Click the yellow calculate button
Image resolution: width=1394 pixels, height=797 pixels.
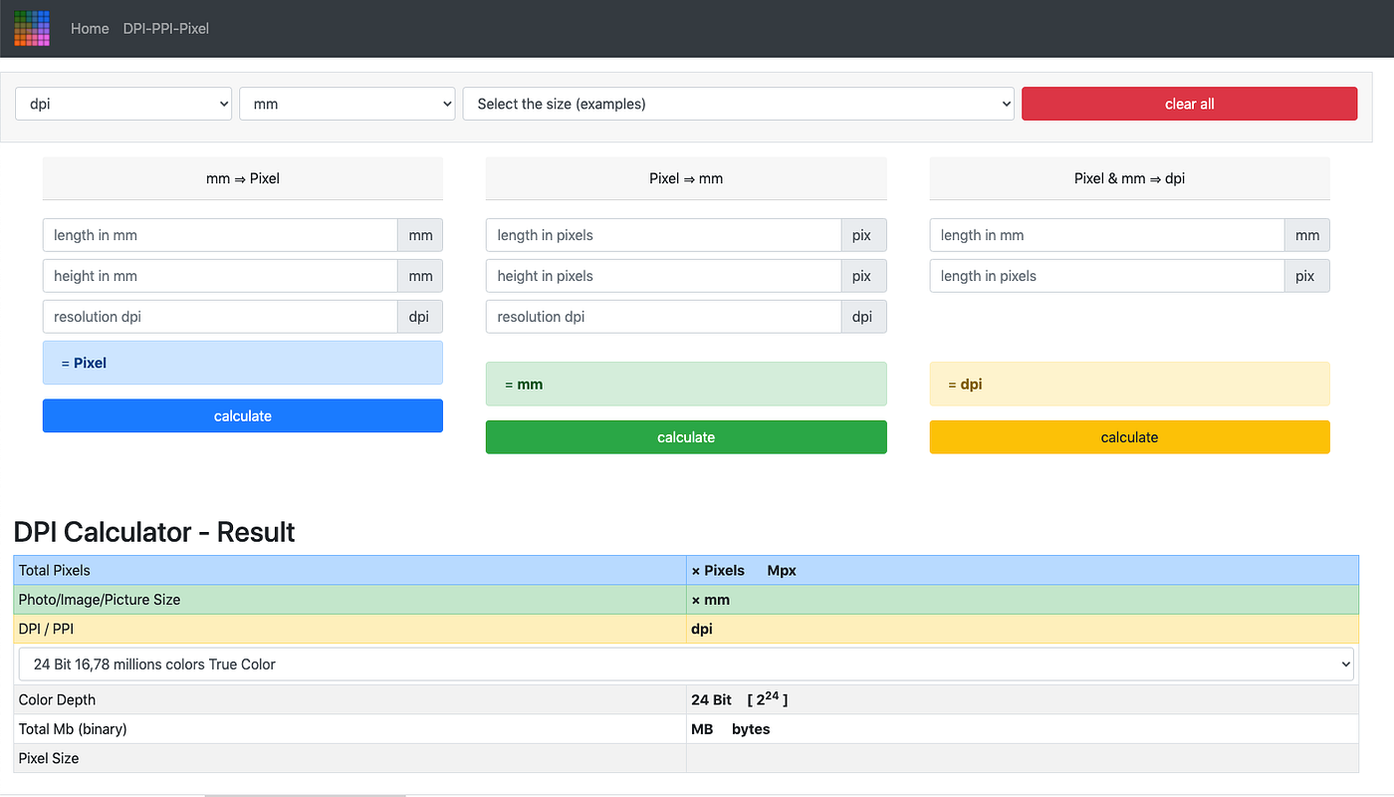[1130, 437]
